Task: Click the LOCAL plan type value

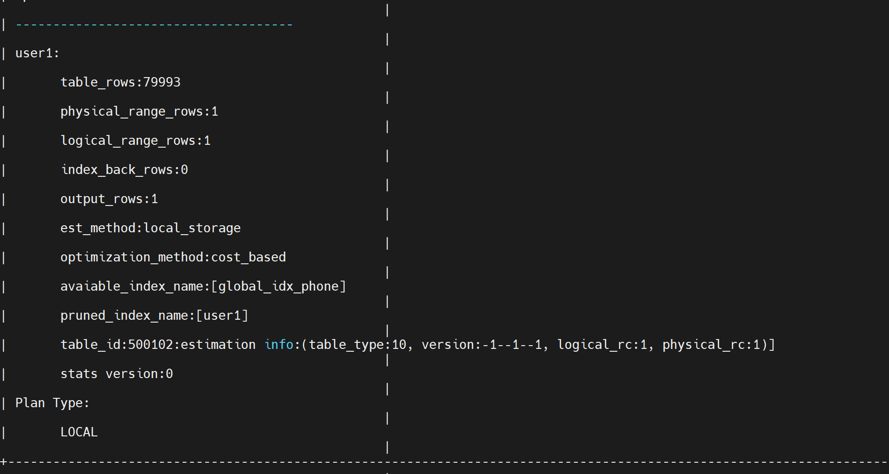Action: click(x=79, y=432)
